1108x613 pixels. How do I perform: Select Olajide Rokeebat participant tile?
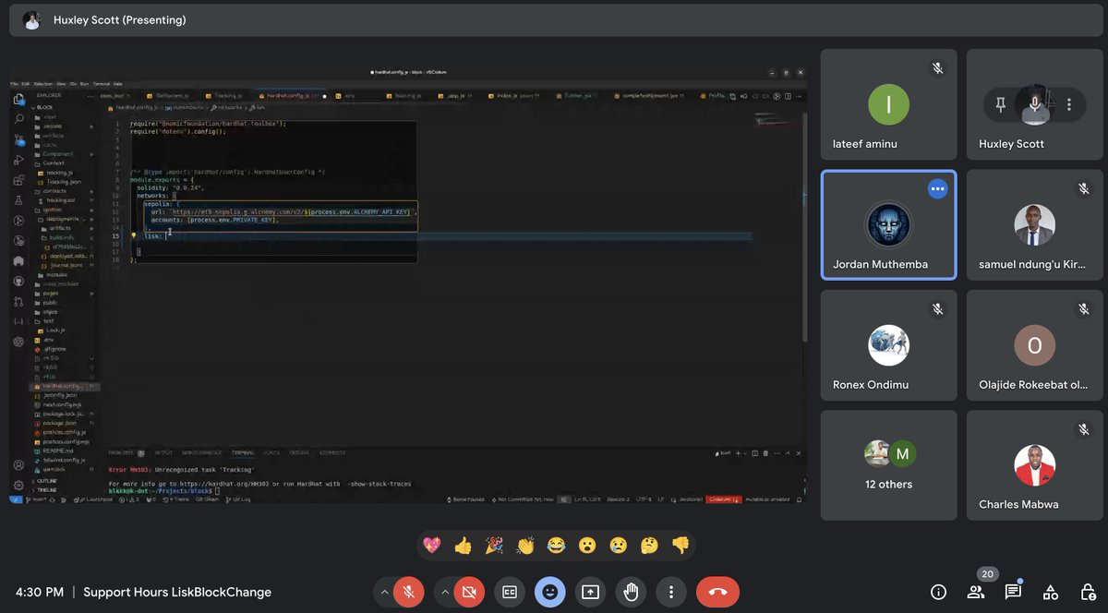(x=1034, y=345)
